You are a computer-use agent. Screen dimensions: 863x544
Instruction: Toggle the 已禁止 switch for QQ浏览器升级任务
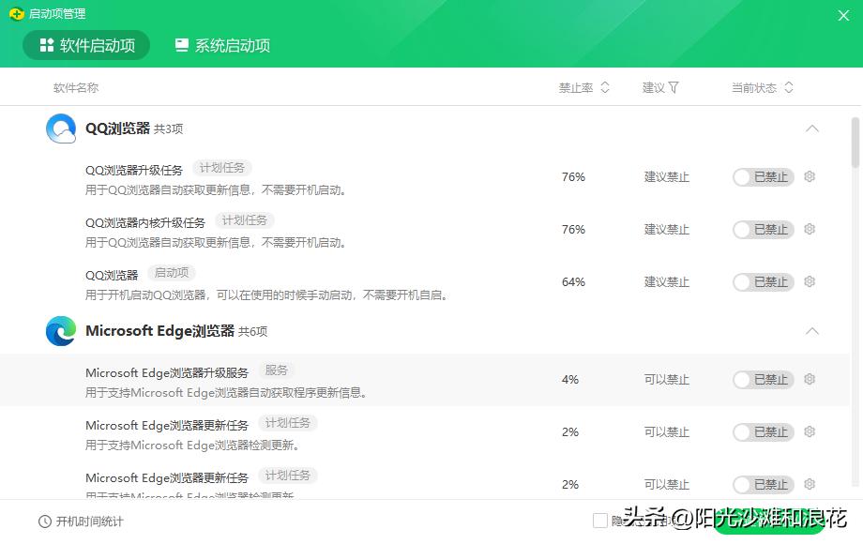[763, 176]
